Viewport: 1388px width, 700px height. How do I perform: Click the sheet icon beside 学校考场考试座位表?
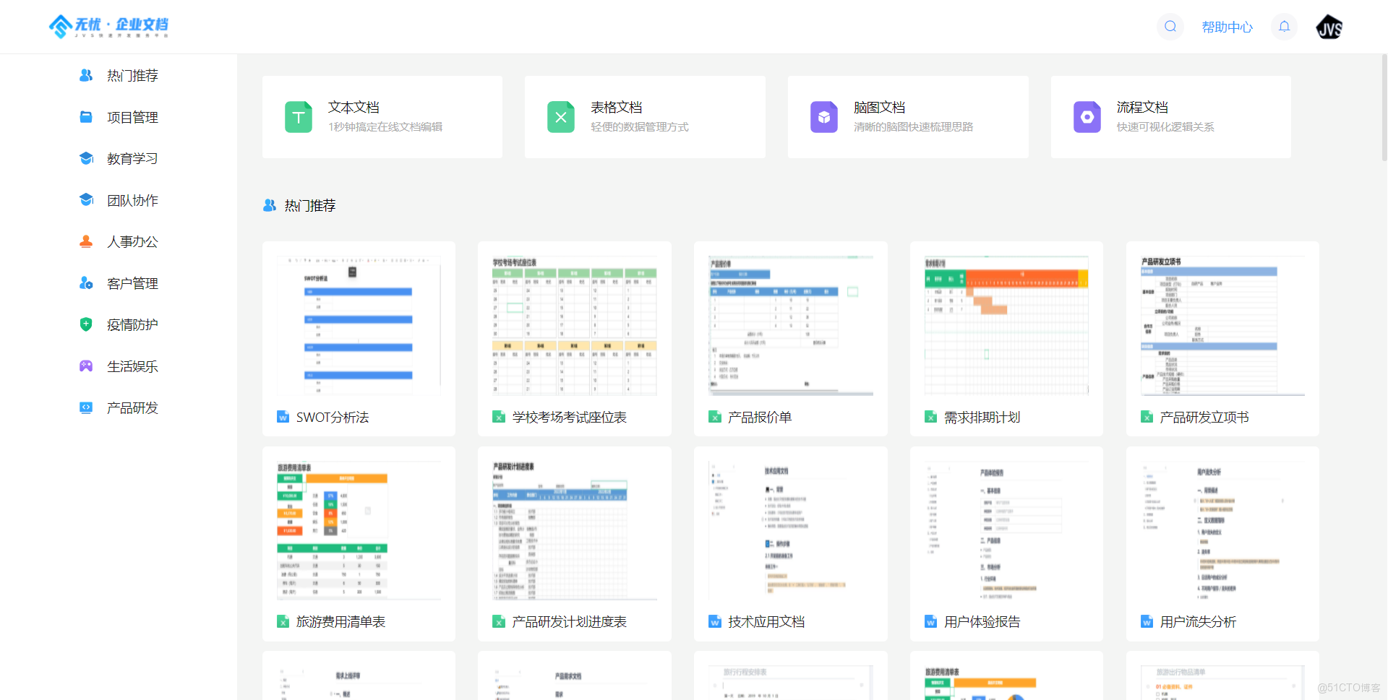click(499, 417)
